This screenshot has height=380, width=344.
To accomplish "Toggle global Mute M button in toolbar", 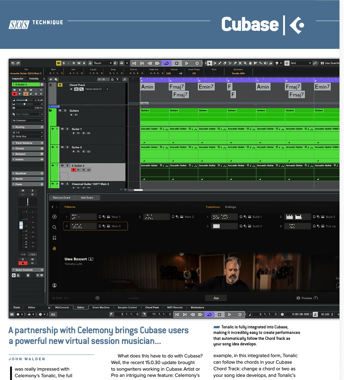I will point(59,63).
